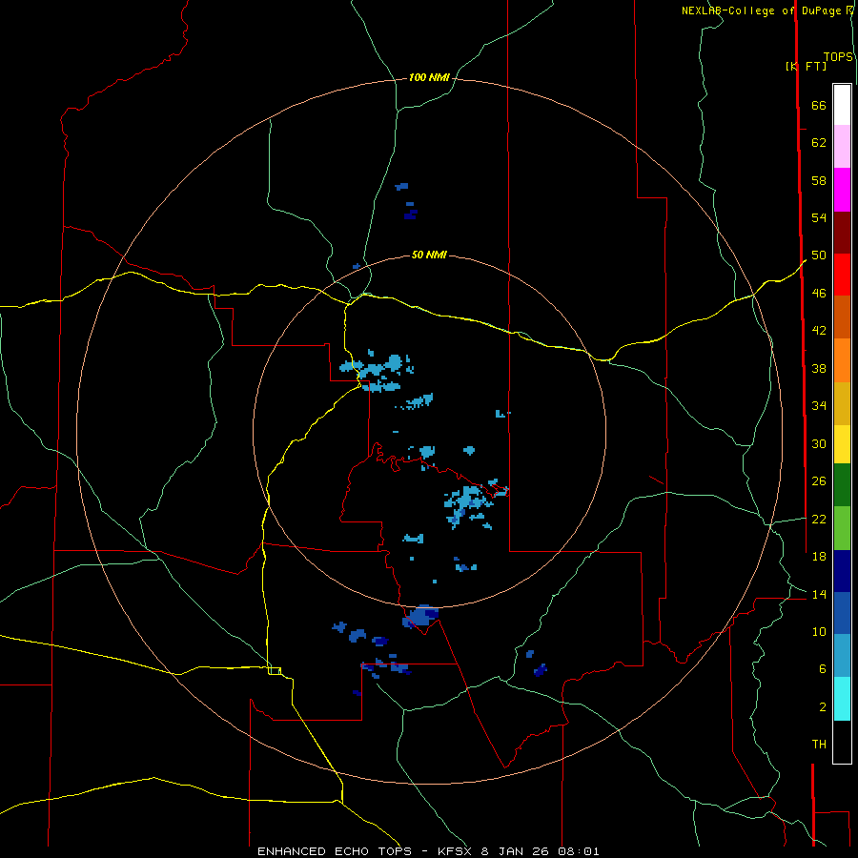
Task: Click the bright yellow legend swatch
Action: pyautogui.click(x=842, y=444)
